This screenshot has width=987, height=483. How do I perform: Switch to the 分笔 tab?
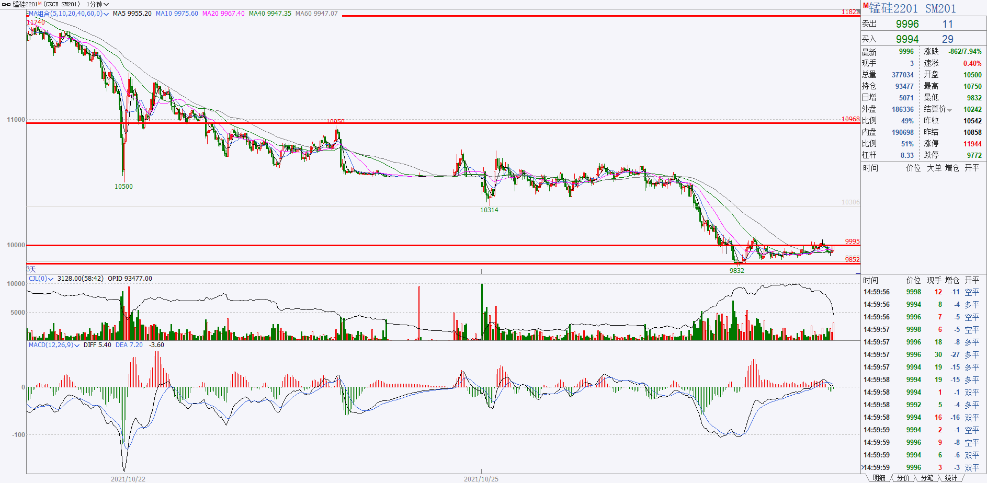[927, 478]
